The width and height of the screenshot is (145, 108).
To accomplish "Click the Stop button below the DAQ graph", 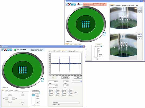I will point(78,77).
